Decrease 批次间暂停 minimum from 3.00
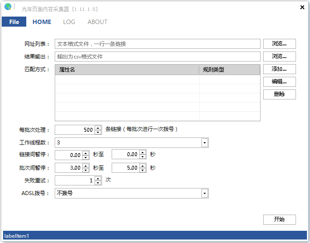310x243 pixels. point(86,170)
